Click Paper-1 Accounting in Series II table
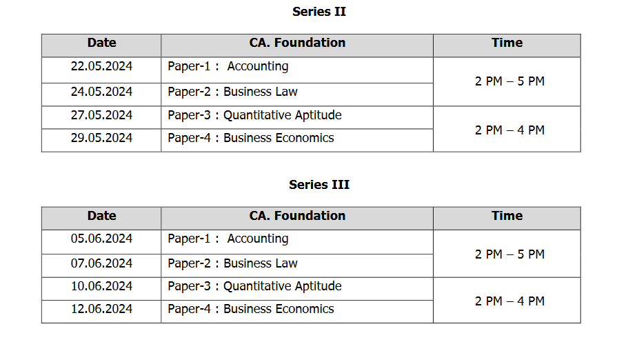Viewport: 617px width, 342px height. pyautogui.click(x=228, y=67)
